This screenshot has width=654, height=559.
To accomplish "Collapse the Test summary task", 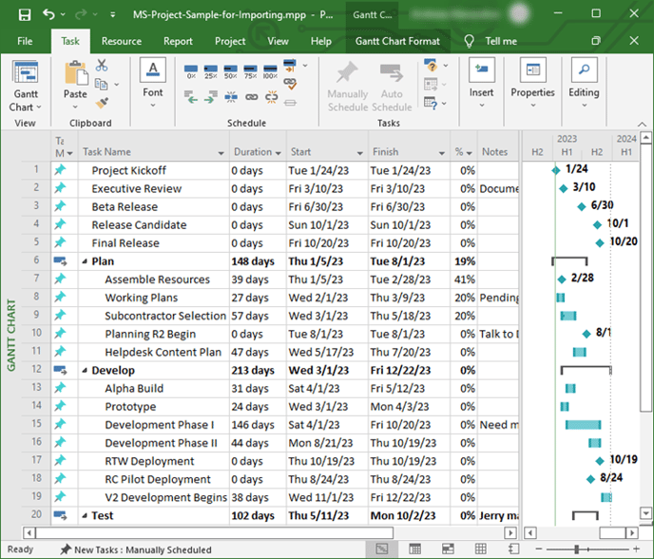I will (85, 516).
